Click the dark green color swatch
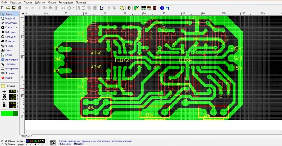The image size is (282, 146). click(16, 114)
